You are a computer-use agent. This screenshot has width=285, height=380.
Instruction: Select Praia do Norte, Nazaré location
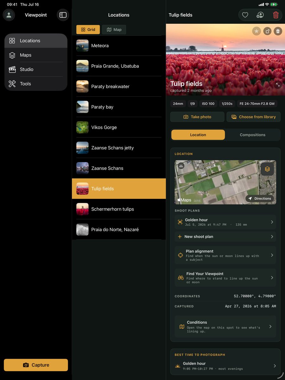coord(119,229)
